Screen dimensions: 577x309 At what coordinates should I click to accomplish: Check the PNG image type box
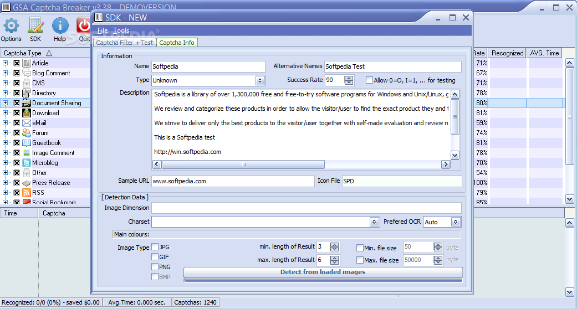coord(155,267)
